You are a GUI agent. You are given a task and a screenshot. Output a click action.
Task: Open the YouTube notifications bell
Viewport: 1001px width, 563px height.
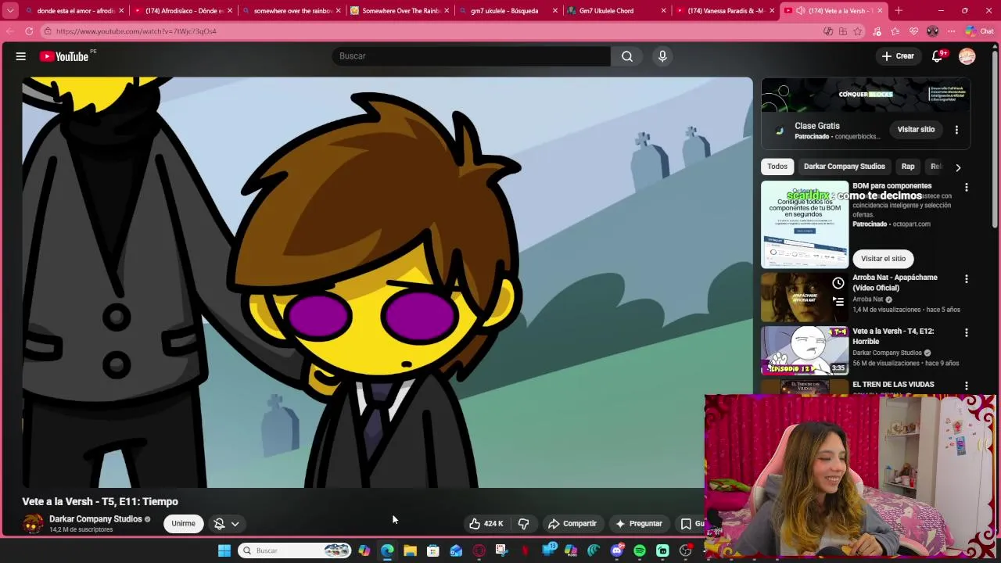click(938, 56)
